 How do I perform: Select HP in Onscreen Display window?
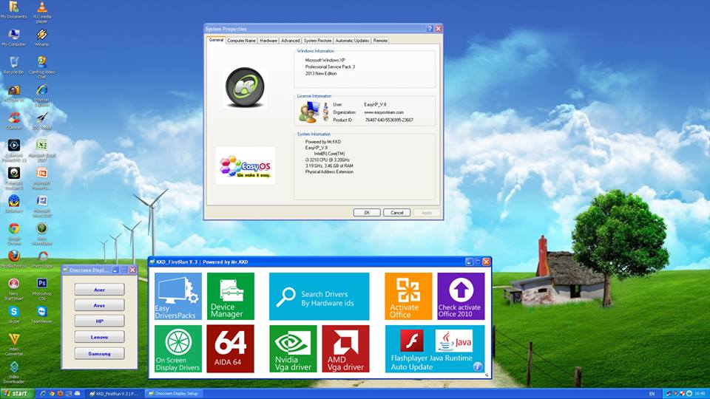point(99,321)
